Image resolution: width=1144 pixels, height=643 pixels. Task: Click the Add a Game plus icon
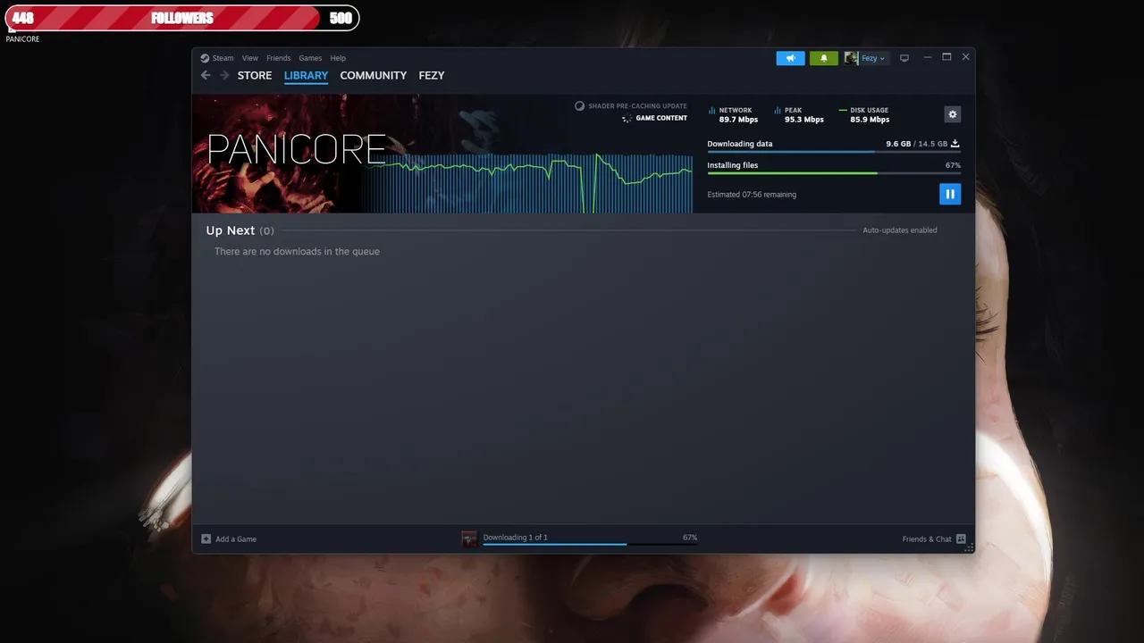point(206,539)
